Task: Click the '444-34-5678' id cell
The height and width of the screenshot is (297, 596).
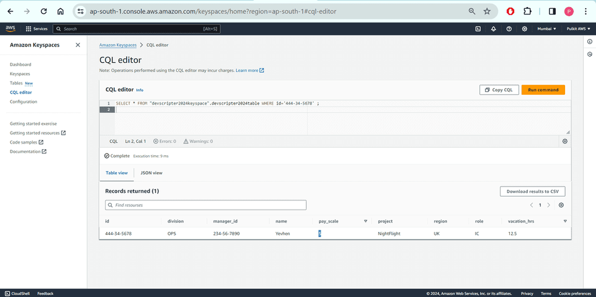Action: [x=118, y=234]
